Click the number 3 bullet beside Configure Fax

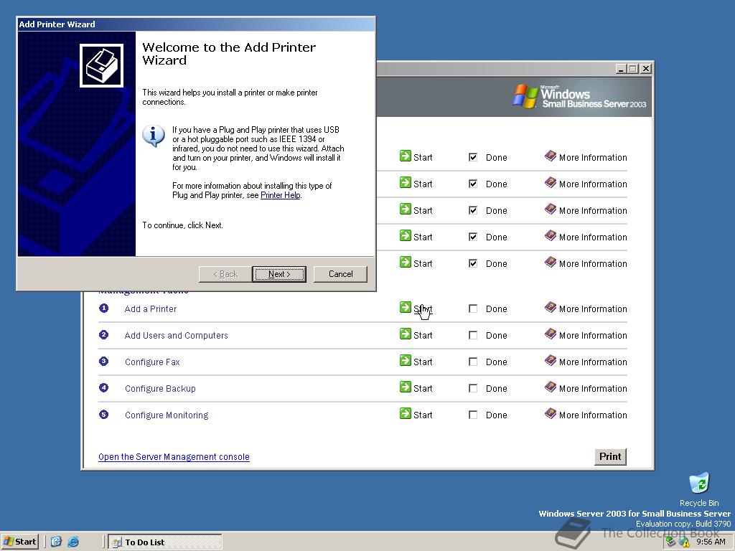pyautogui.click(x=103, y=362)
